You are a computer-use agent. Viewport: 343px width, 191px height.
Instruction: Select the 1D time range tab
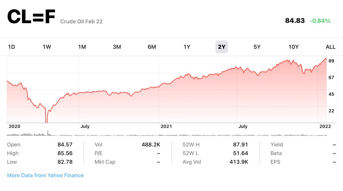click(x=11, y=47)
